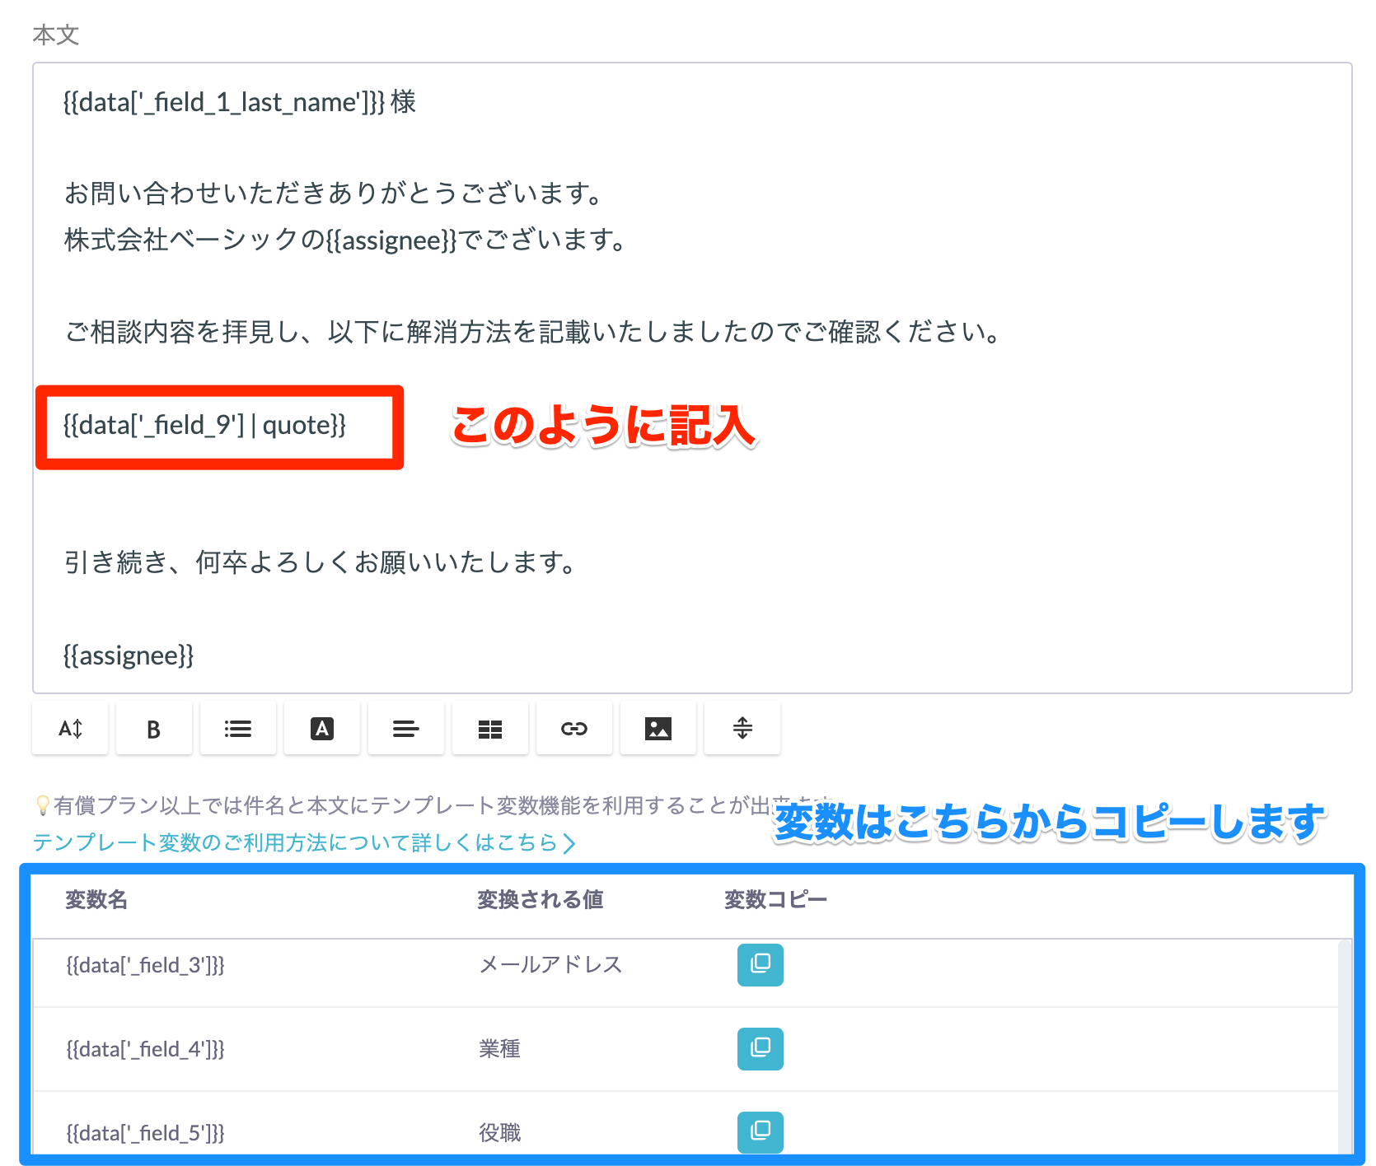Click the {{assignee}} signature variable
Screen dimensions: 1376x1166
(128, 655)
